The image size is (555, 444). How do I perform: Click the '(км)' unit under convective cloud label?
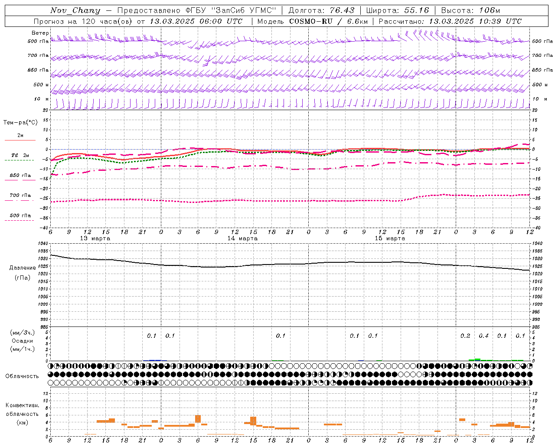23,423
